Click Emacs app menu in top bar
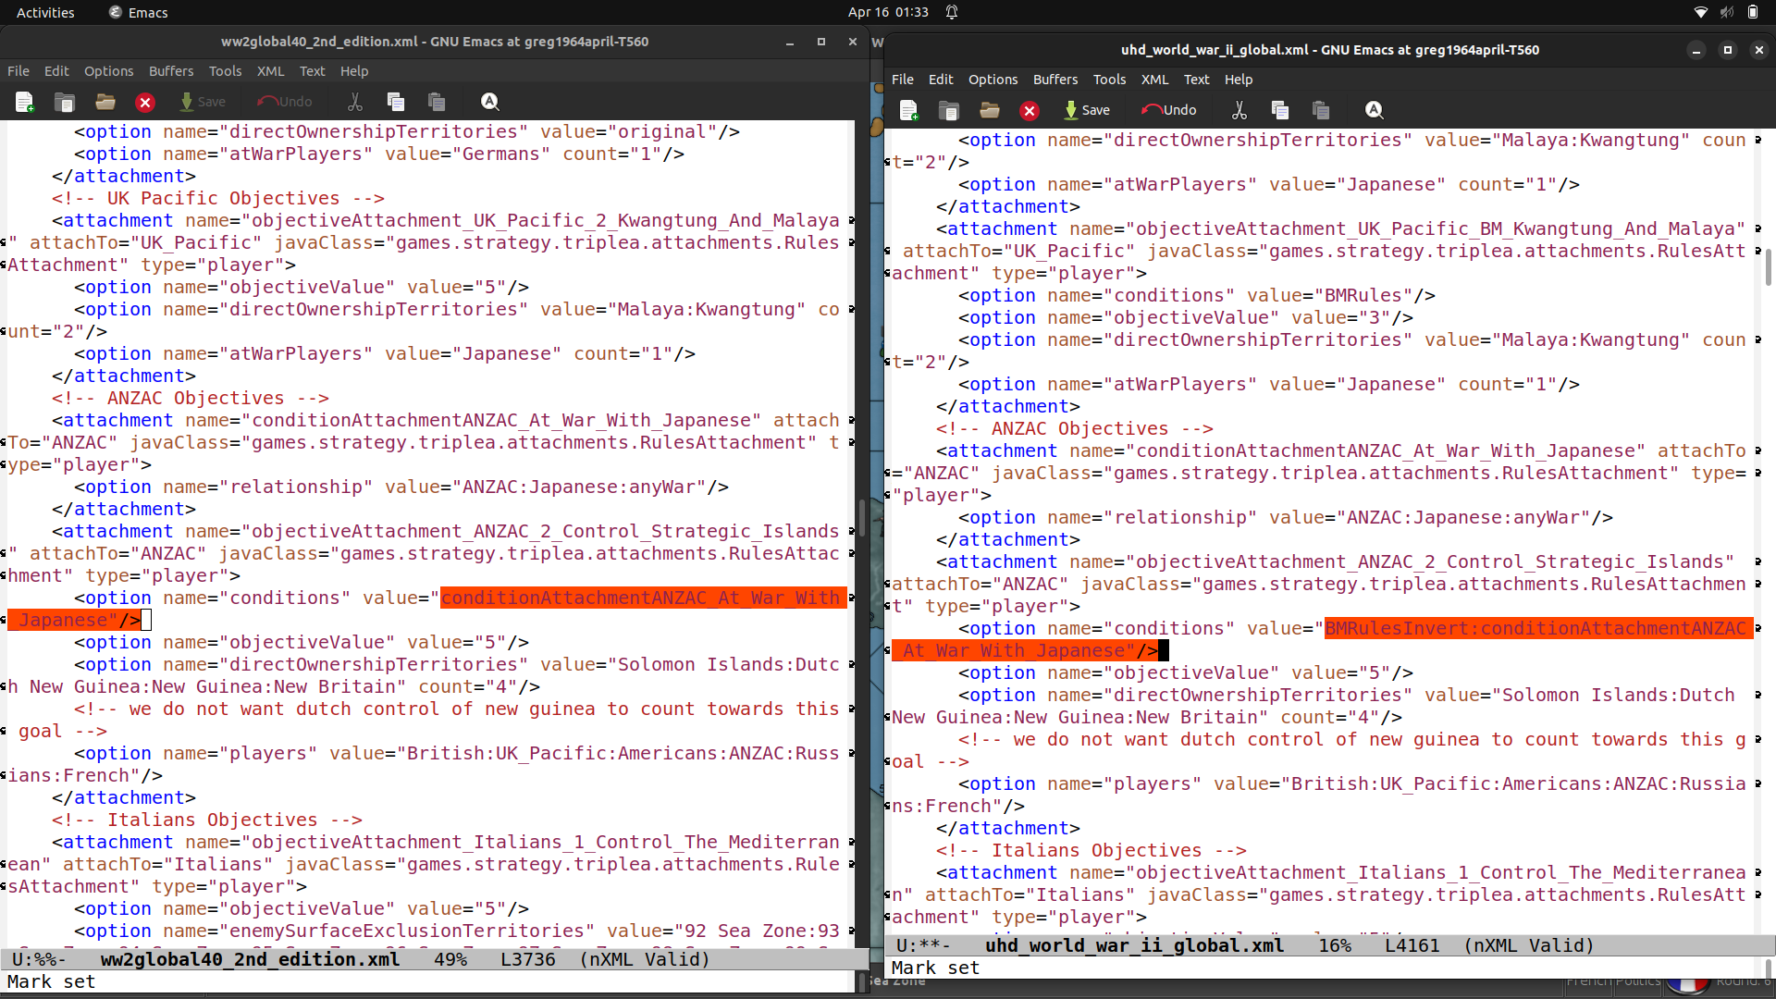Image resolution: width=1776 pixels, height=999 pixels. [x=138, y=12]
